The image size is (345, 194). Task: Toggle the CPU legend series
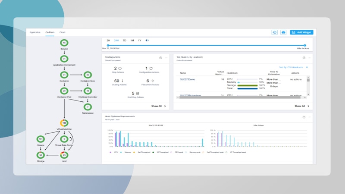click(114, 152)
